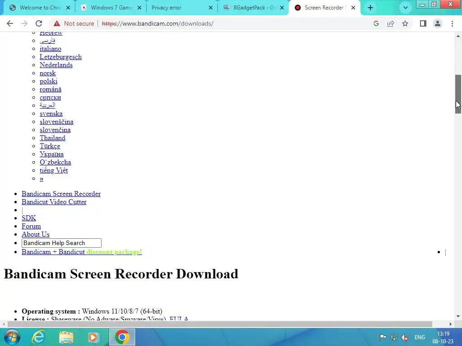Click the ENG language indicator
The image size is (462, 346).
pos(420,337)
